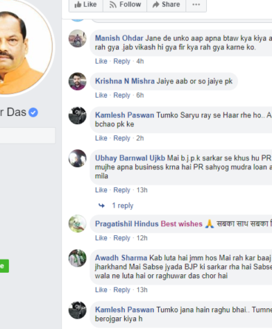Reply to Awadh Sharma's comment
The width and height of the screenshot is (272, 329).
[121, 290]
